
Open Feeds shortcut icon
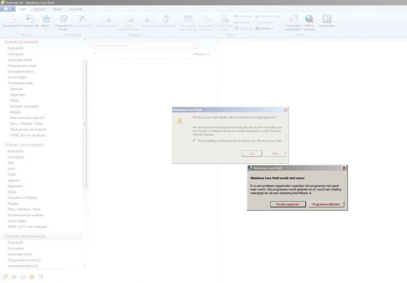click(x=32, y=277)
